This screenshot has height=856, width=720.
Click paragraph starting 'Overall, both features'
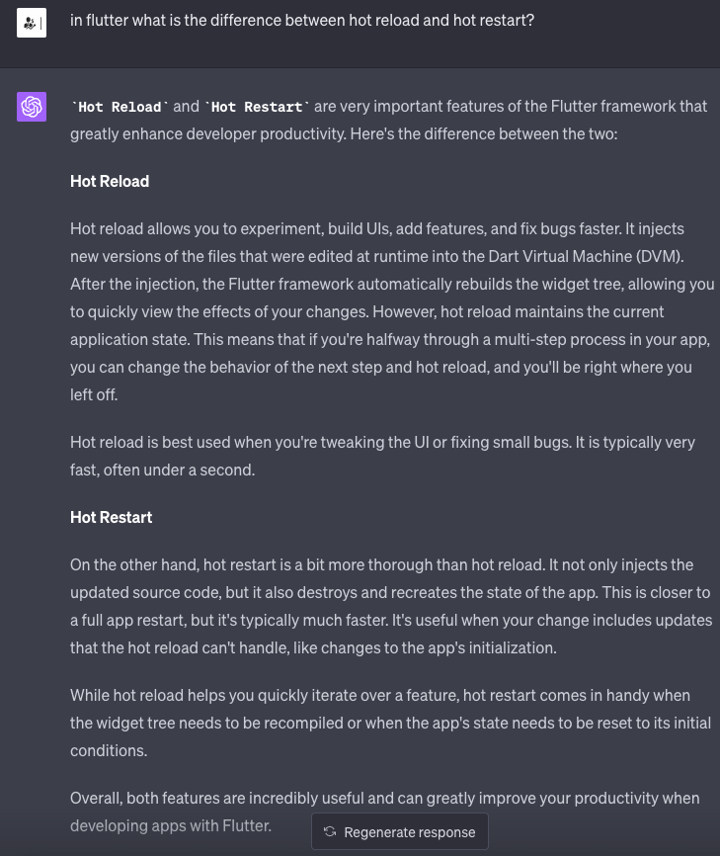click(384, 798)
